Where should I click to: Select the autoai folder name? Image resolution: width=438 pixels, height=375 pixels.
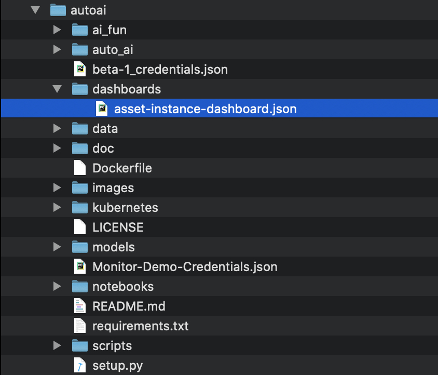(x=88, y=10)
